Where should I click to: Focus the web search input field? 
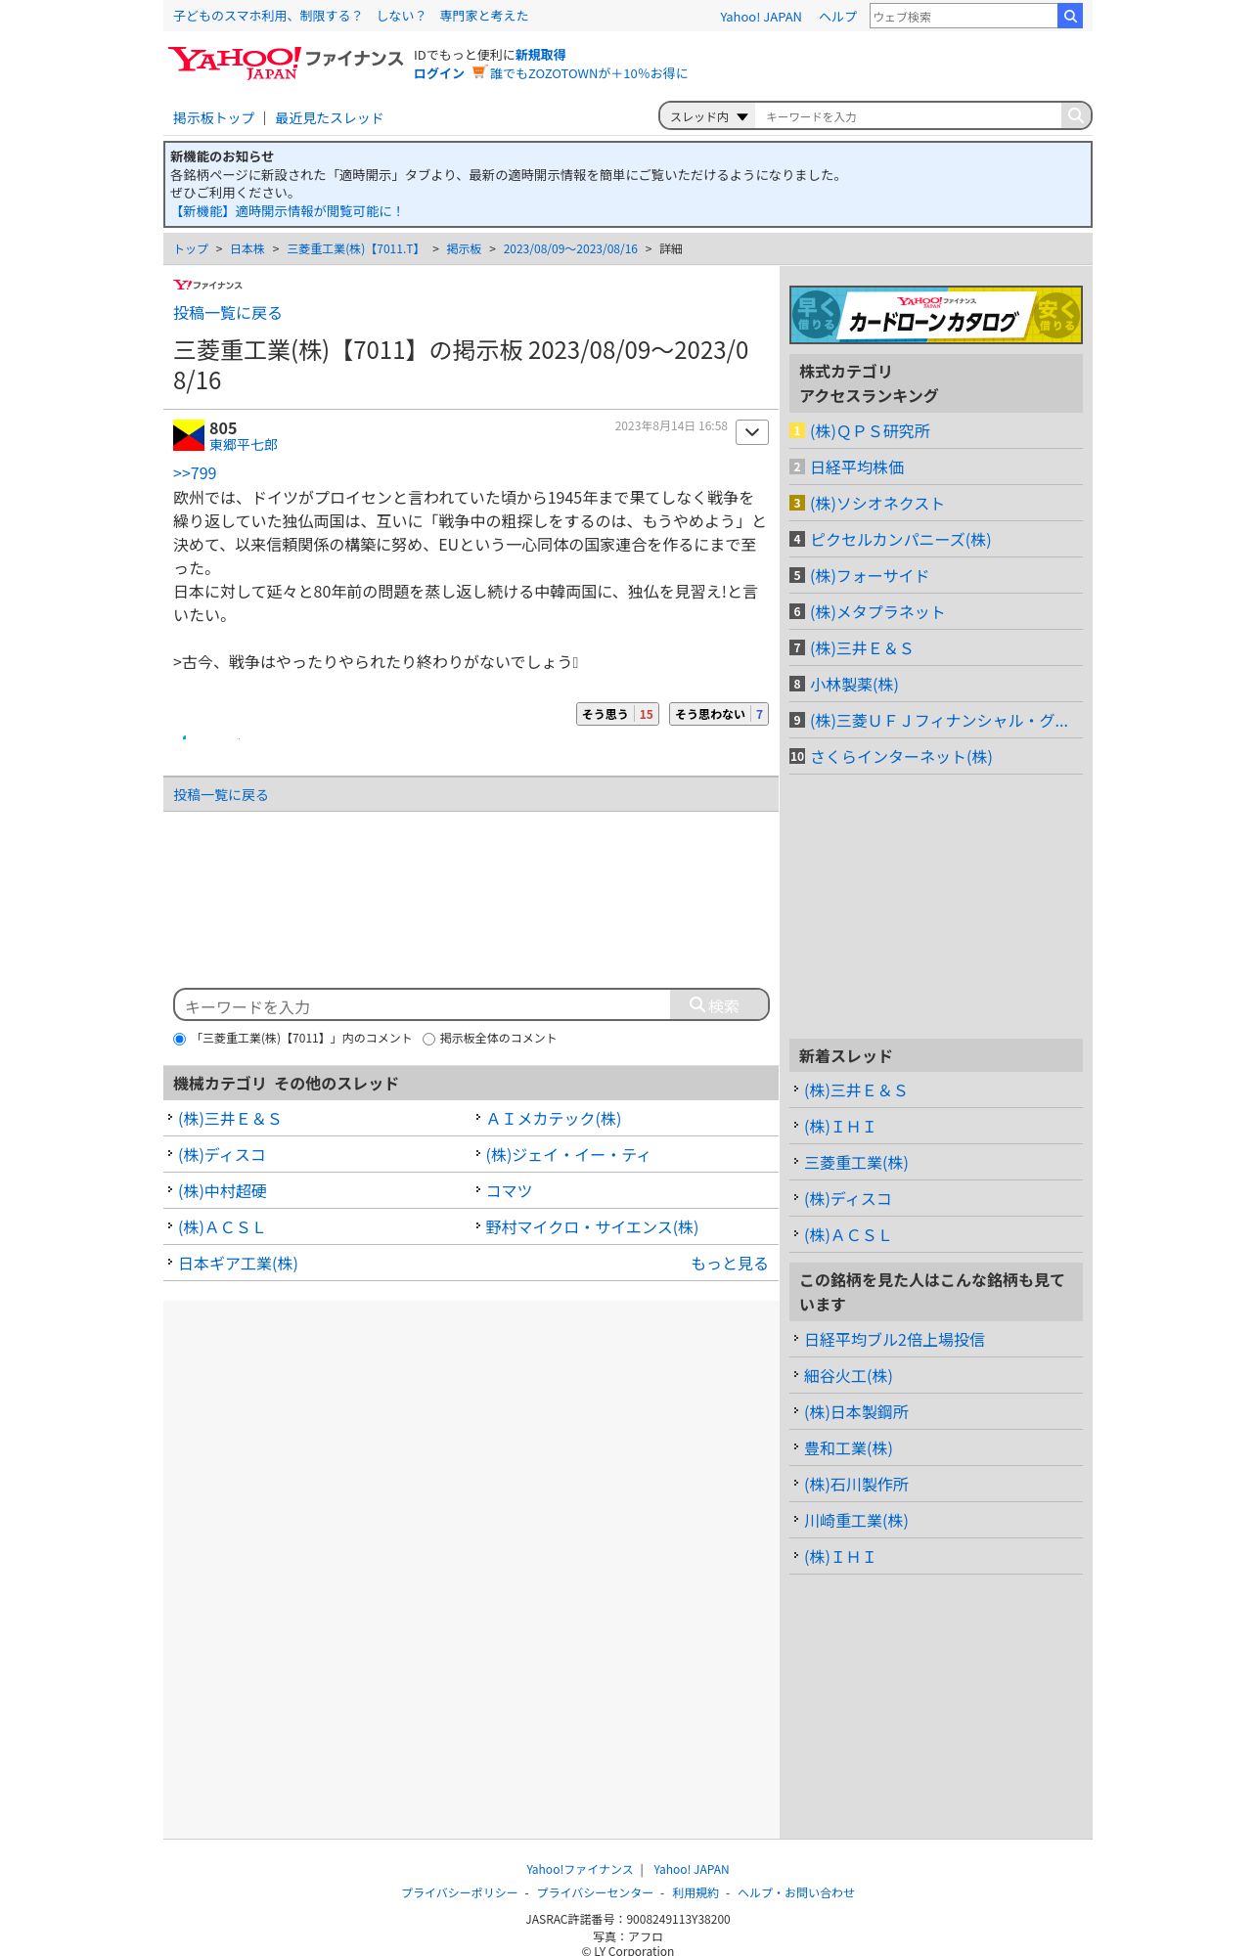[x=964, y=16]
